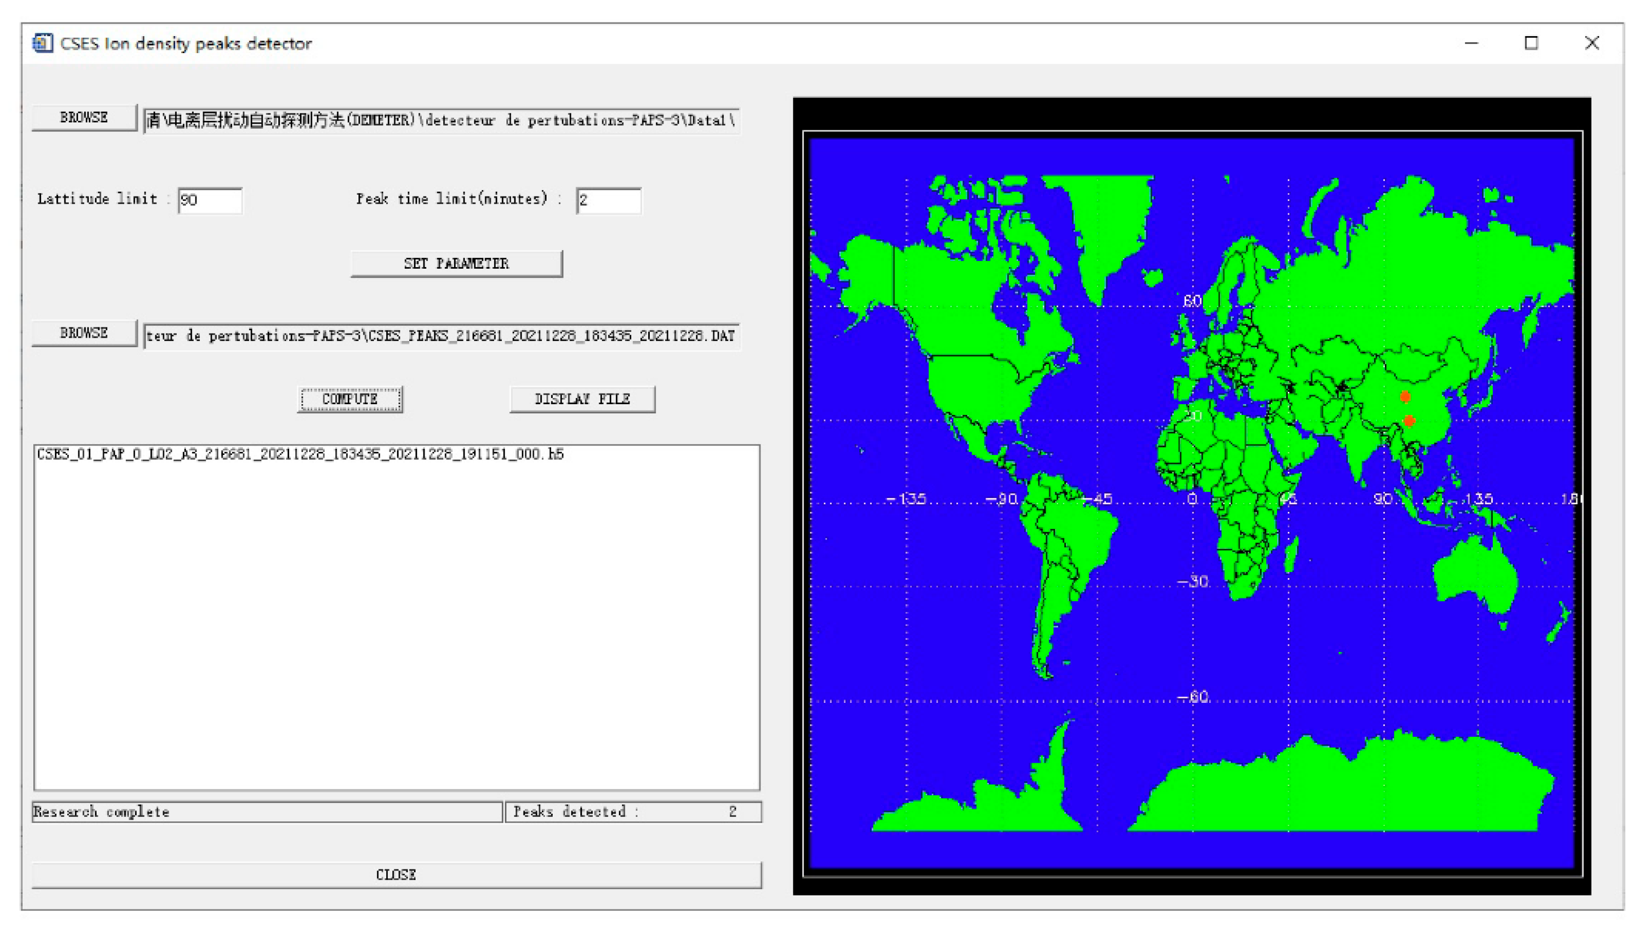The width and height of the screenshot is (1648, 927).
Task: Click the input data path text field
Action: tap(441, 120)
